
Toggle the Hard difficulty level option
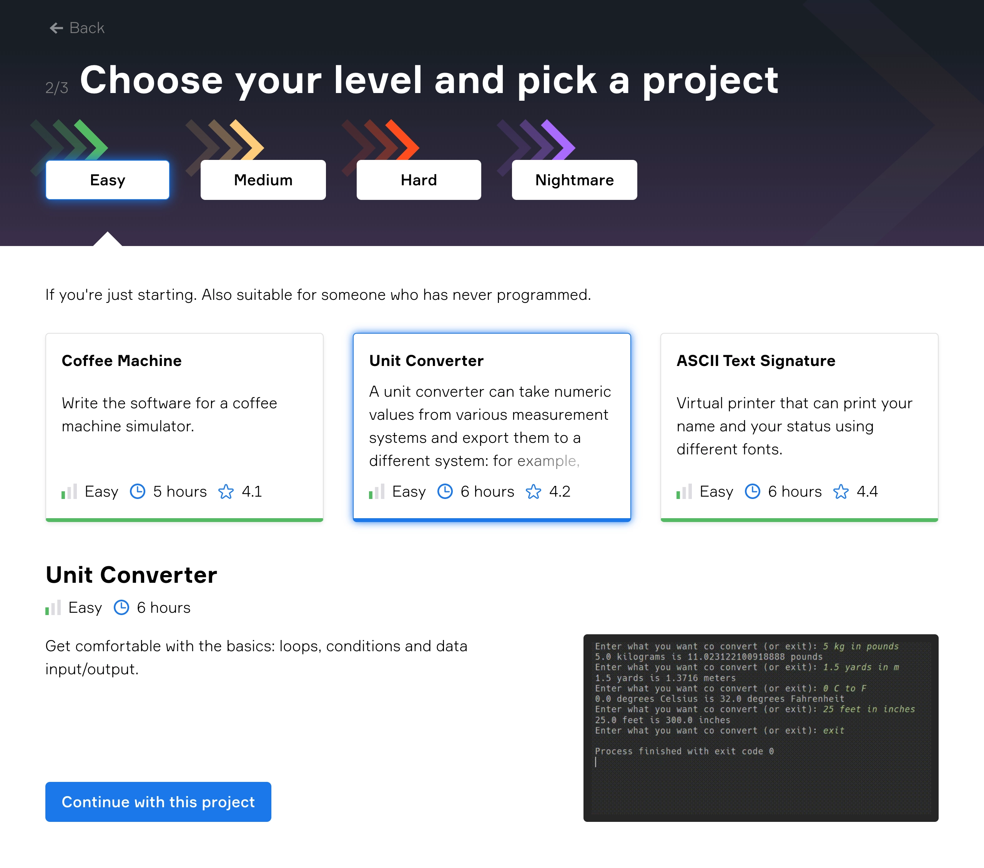pyautogui.click(x=419, y=179)
